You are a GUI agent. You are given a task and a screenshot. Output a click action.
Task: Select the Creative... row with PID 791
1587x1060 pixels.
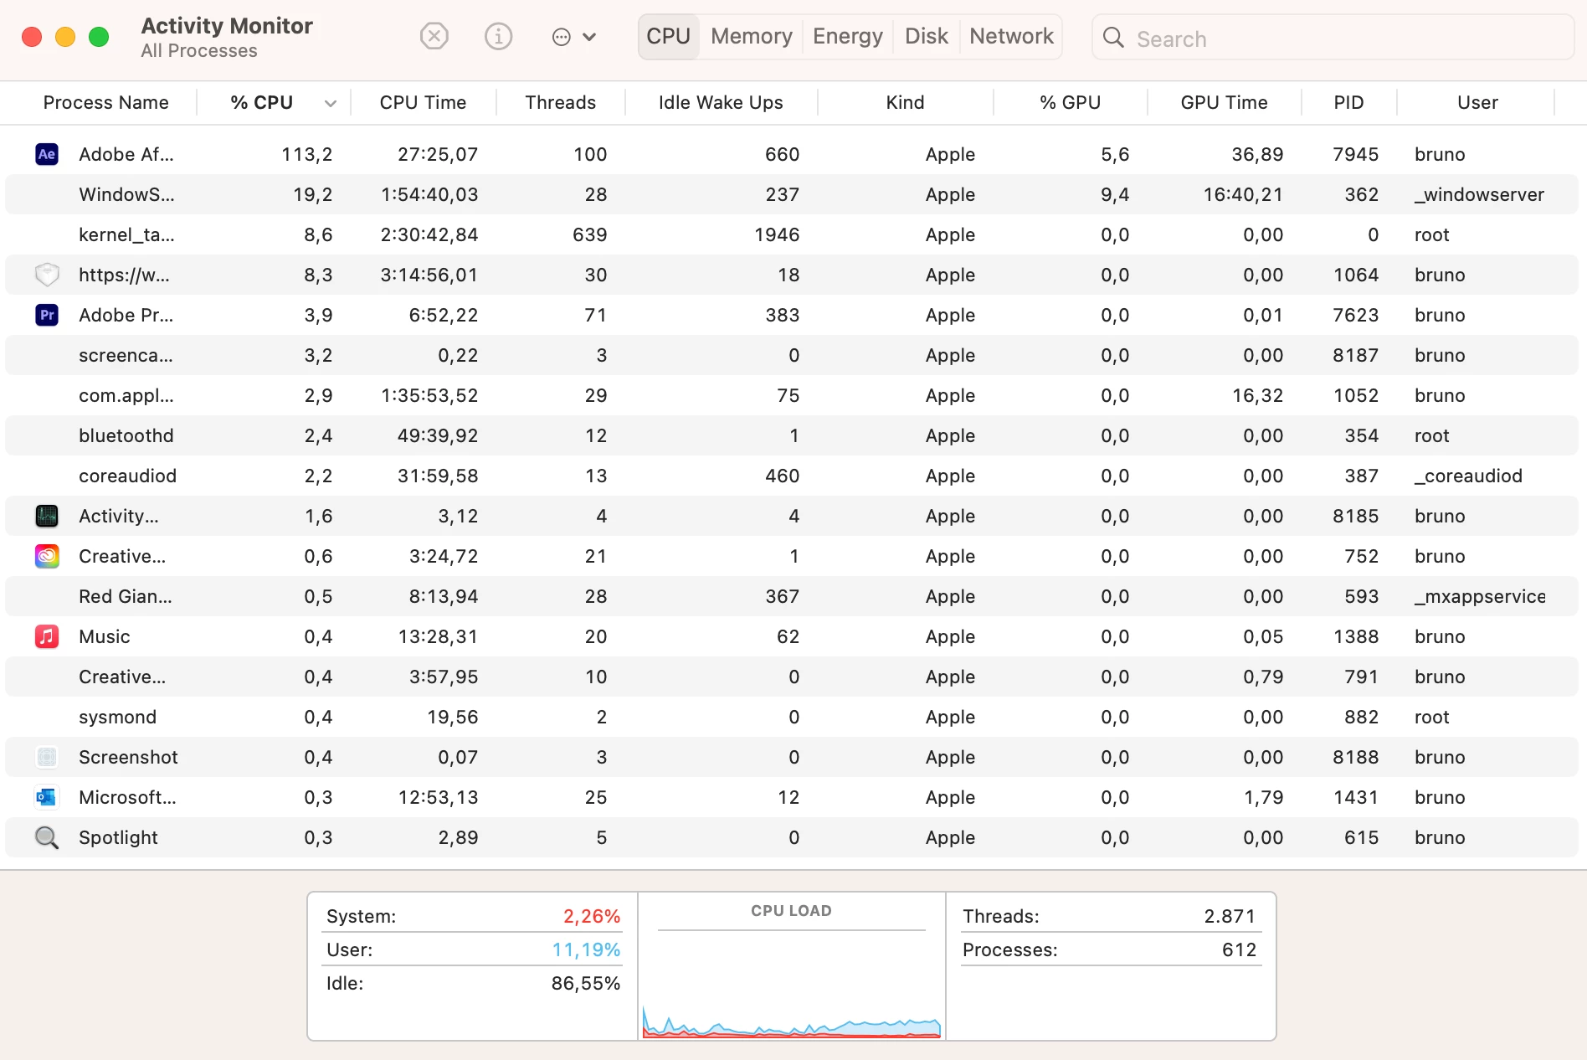[x=792, y=677]
